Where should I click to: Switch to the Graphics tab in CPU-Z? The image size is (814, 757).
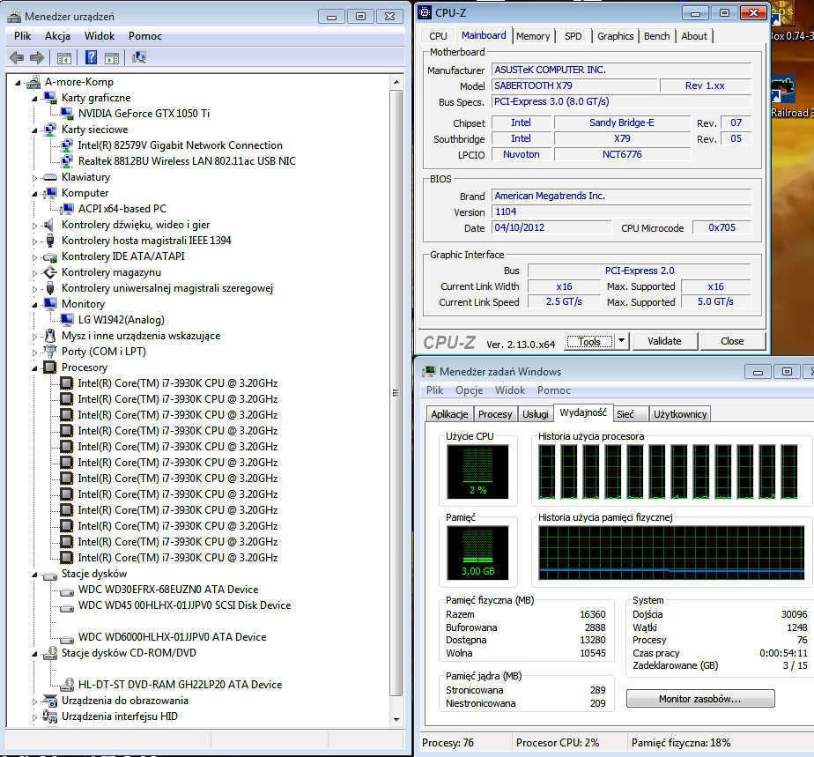[x=615, y=36]
